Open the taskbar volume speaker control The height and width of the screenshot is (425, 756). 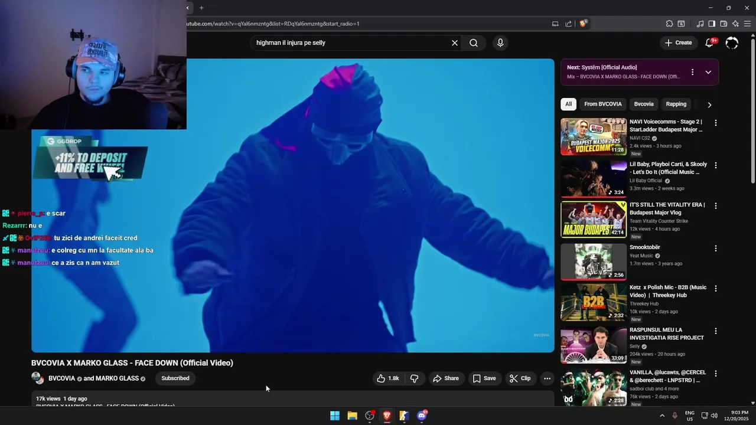click(713, 416)
